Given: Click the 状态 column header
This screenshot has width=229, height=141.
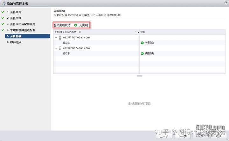Looking at the screenshot, I should [x=182, y=32].
